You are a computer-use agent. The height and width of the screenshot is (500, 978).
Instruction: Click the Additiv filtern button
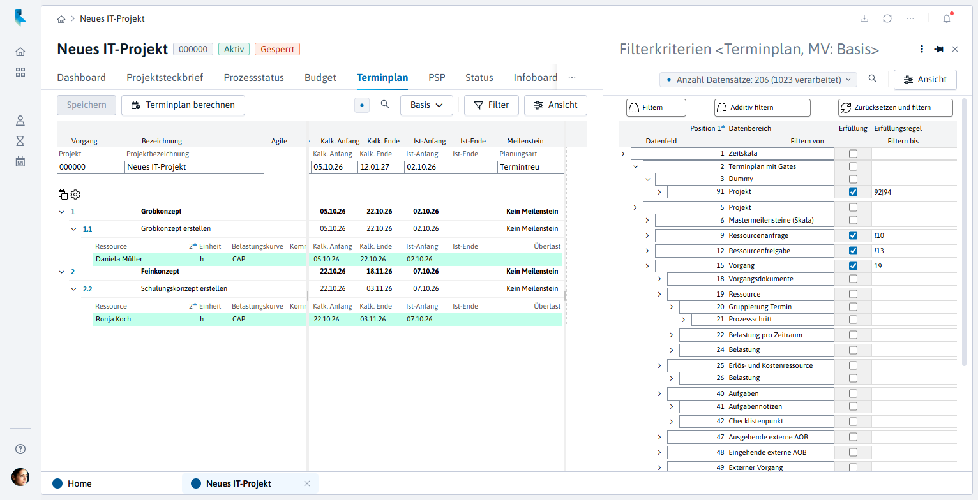(x=762, y=108)
